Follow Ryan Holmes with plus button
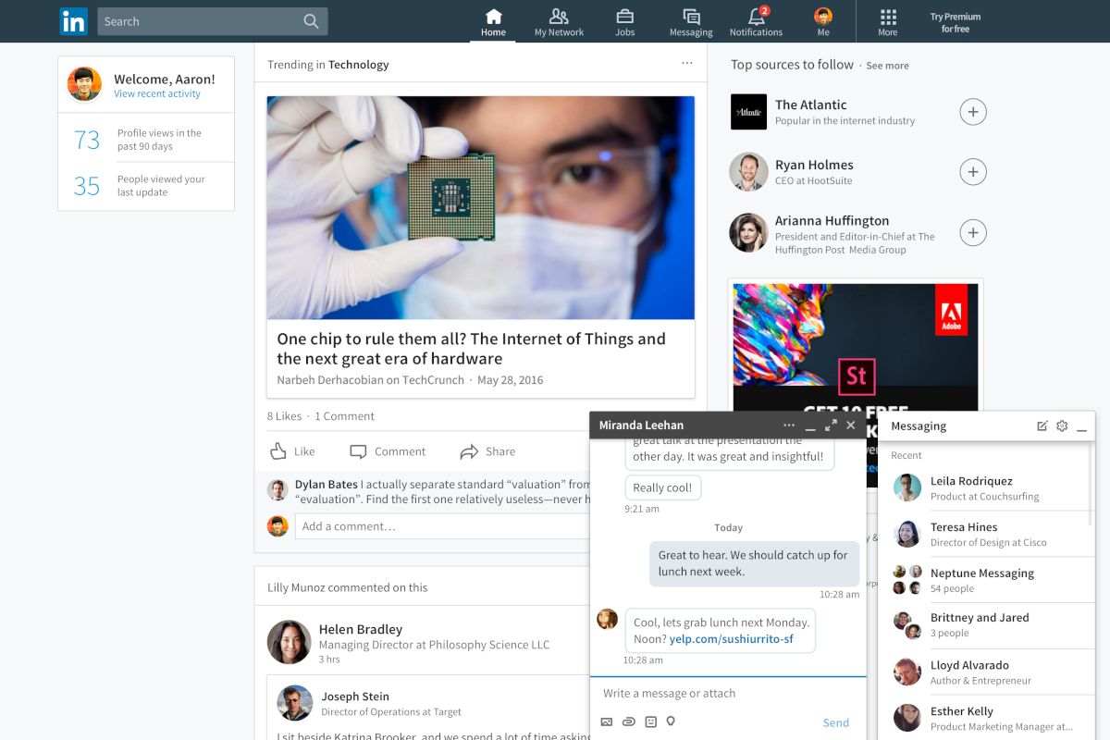 [x=972, y=172]
